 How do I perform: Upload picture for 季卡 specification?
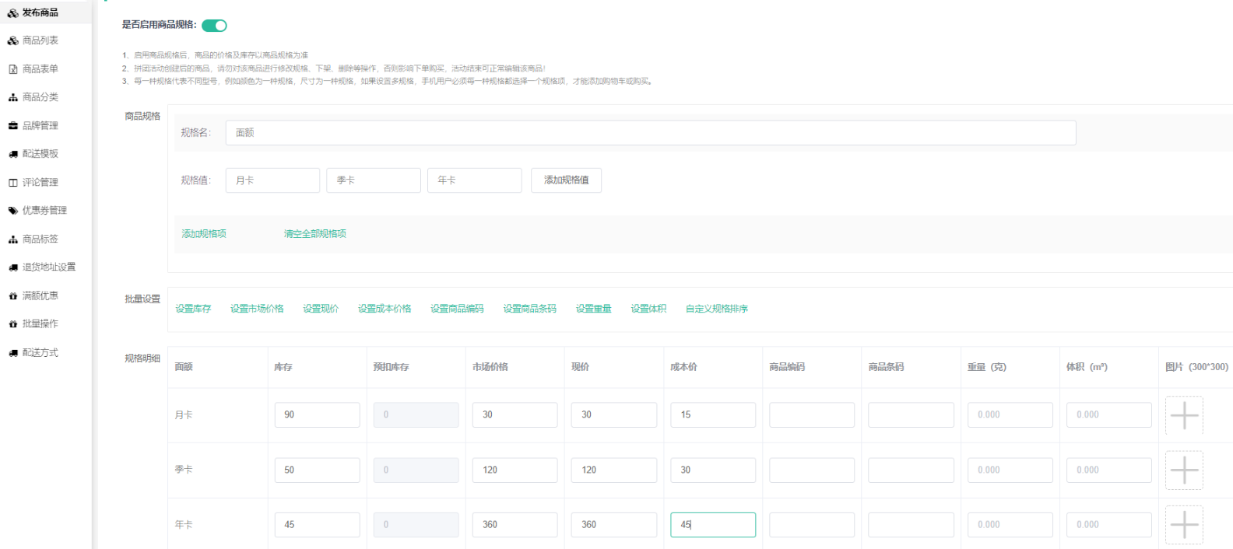(1183, 470)
